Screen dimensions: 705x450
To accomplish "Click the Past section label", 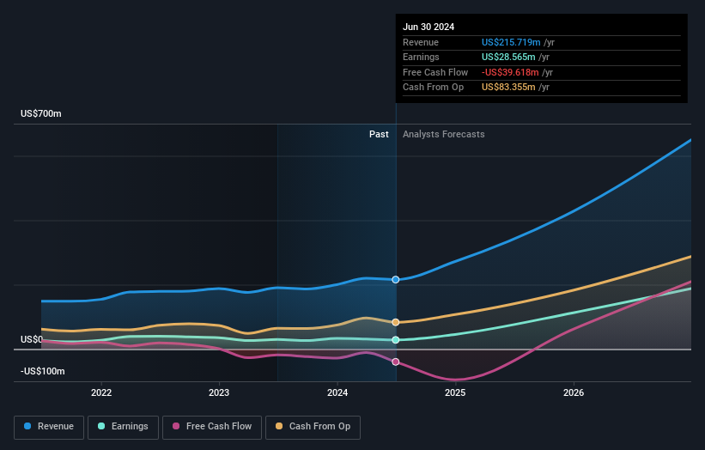I will [379, 134].
